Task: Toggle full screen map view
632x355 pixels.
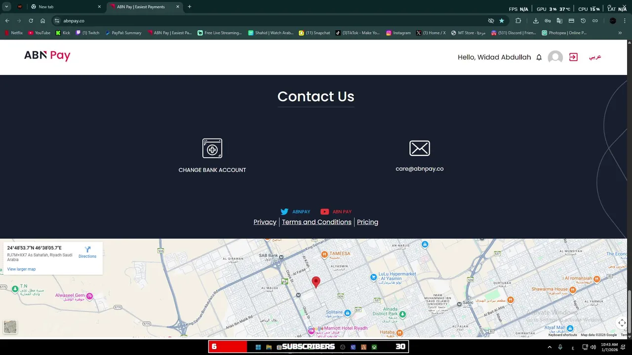Action: tap(622, 323)
